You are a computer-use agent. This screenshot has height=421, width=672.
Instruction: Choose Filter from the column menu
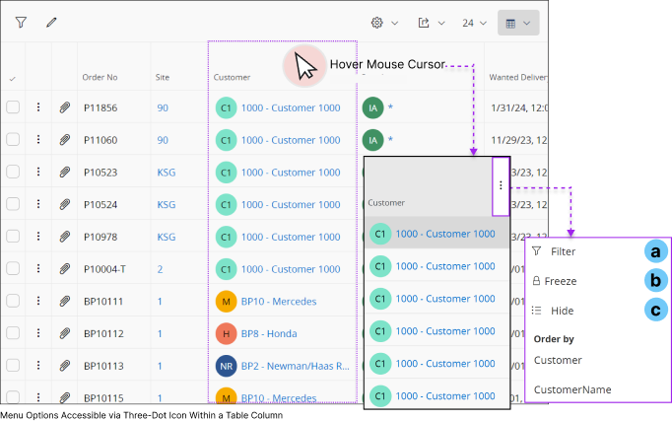tap(563, 251)
